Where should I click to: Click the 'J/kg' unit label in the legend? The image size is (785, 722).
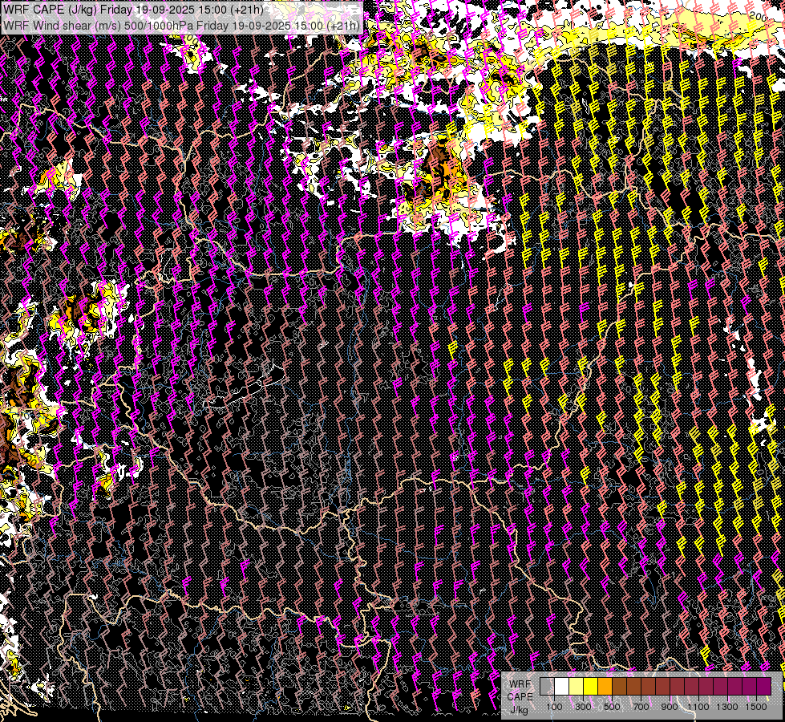tap(519, 710)
